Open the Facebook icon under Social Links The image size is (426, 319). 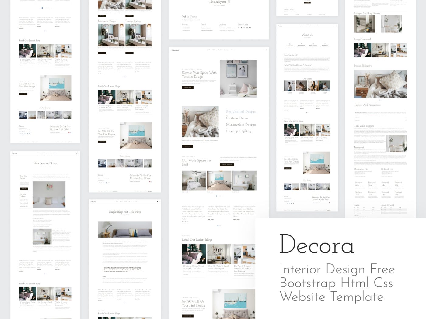tap(239, 27)
